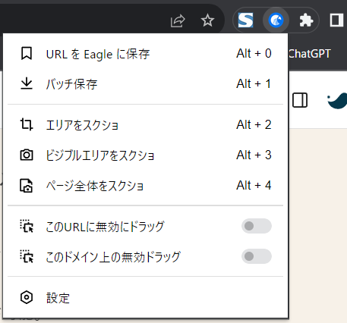Open the Extensions puzzle piece menu
This screenshot has width=347, height=323.
306,20
